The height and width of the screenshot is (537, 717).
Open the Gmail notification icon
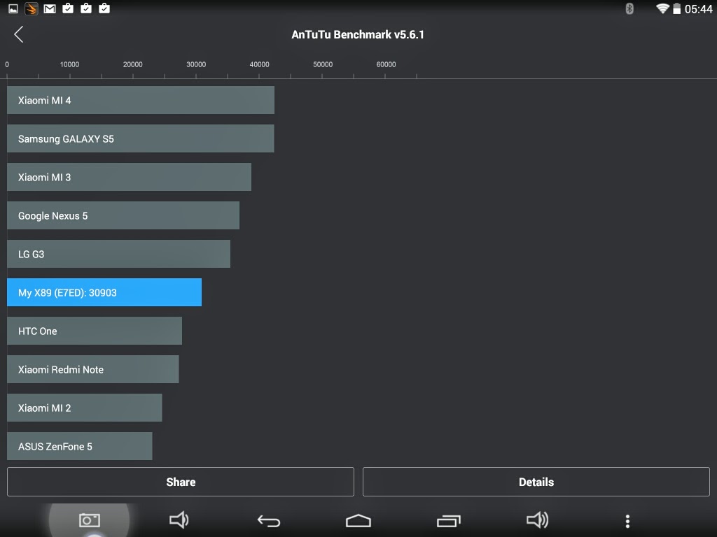[x=50, y=8]
